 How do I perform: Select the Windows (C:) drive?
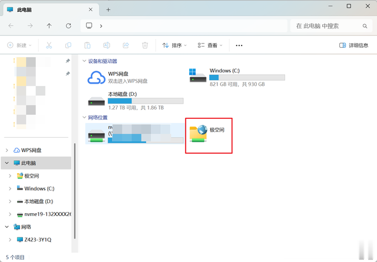[237, 77]
